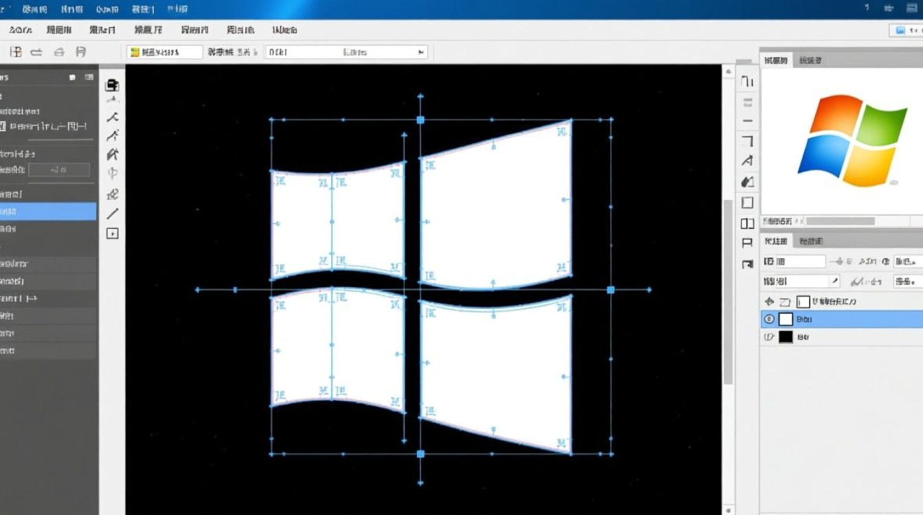The width and height of the screenshot is (923, 515).
Task: Select the topmost tool in the left toolbar
Action: click(x=112, y=85)
